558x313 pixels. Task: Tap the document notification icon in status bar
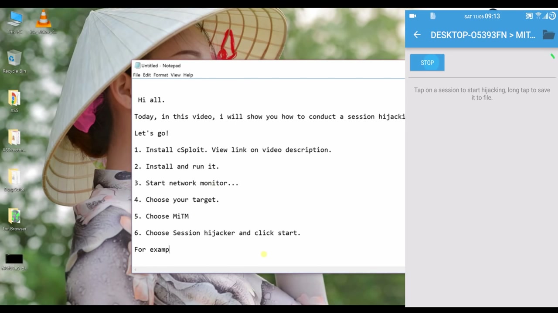point(433,16)
